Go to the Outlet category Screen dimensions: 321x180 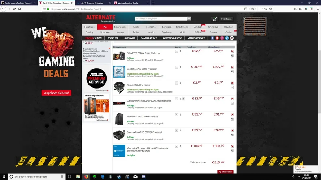(x=229, y=32)
